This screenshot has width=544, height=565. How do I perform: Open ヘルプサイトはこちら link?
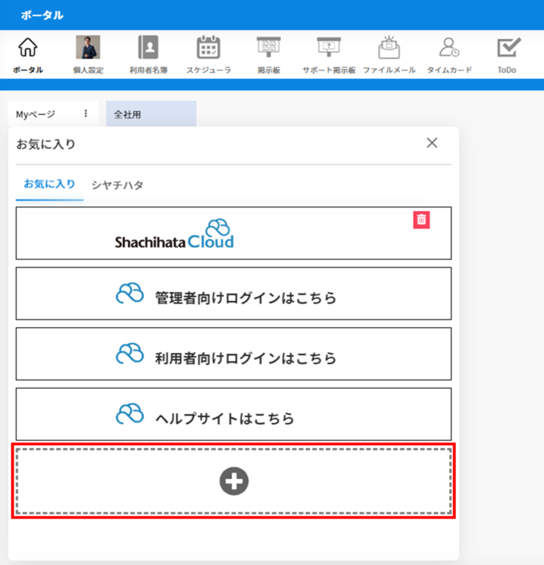click(233, 414)
